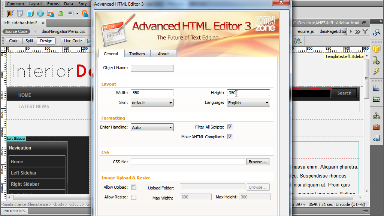Screen dimensions: 384x216
Task: Open the Insert bar small arrow dropdown
Action: pyautogui.click(x=77, y=13)
